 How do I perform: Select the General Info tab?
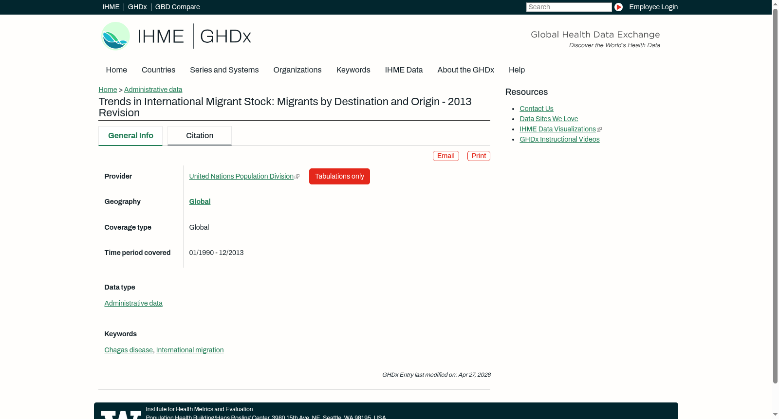[130, 136]
